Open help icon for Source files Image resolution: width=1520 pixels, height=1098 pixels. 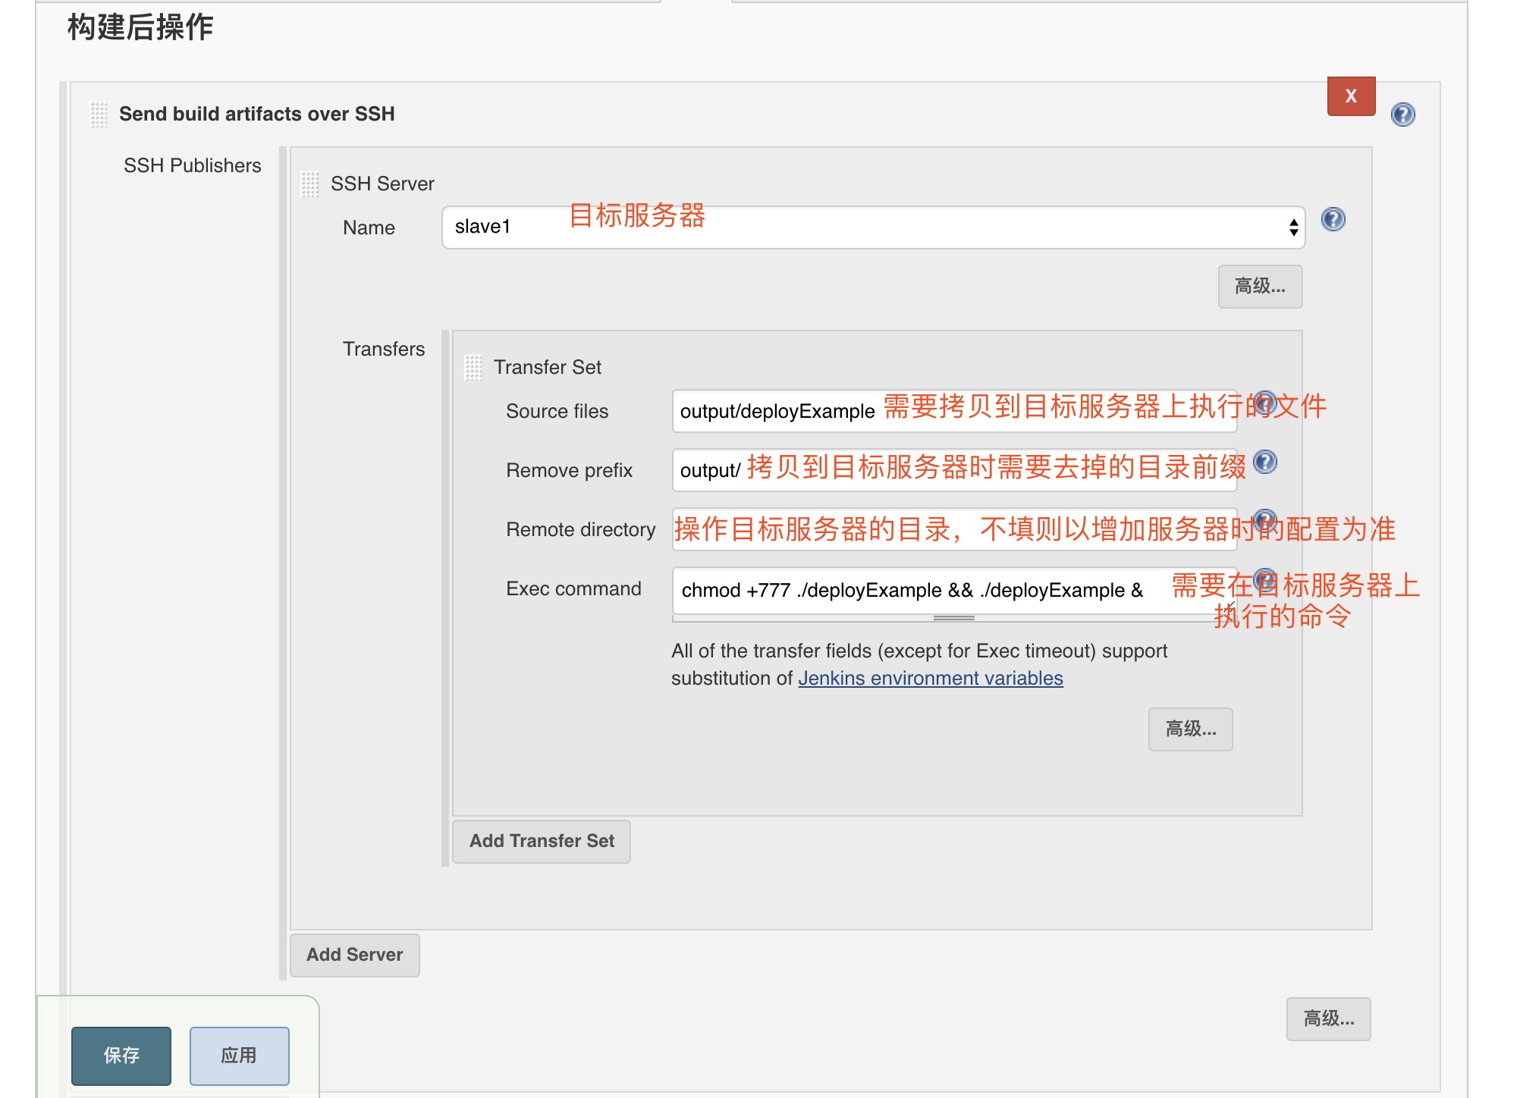click(1264, 402)
